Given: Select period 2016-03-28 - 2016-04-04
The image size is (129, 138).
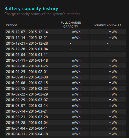Looking at the screenshot, I should pos(27,123).
